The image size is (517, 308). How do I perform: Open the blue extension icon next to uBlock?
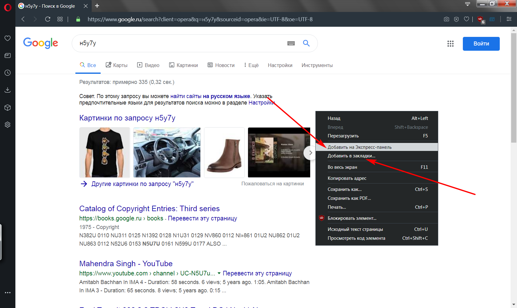[x=492, y=19]
